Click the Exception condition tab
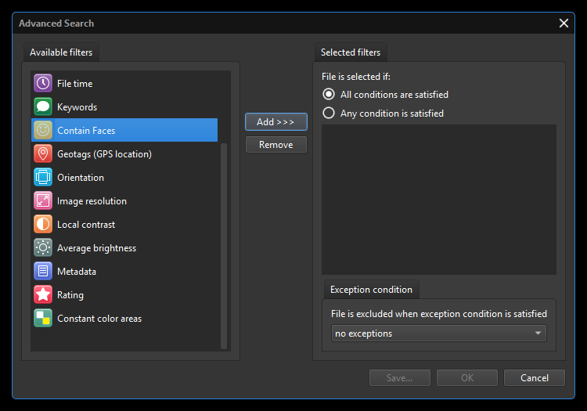 (x=371, y=290)
